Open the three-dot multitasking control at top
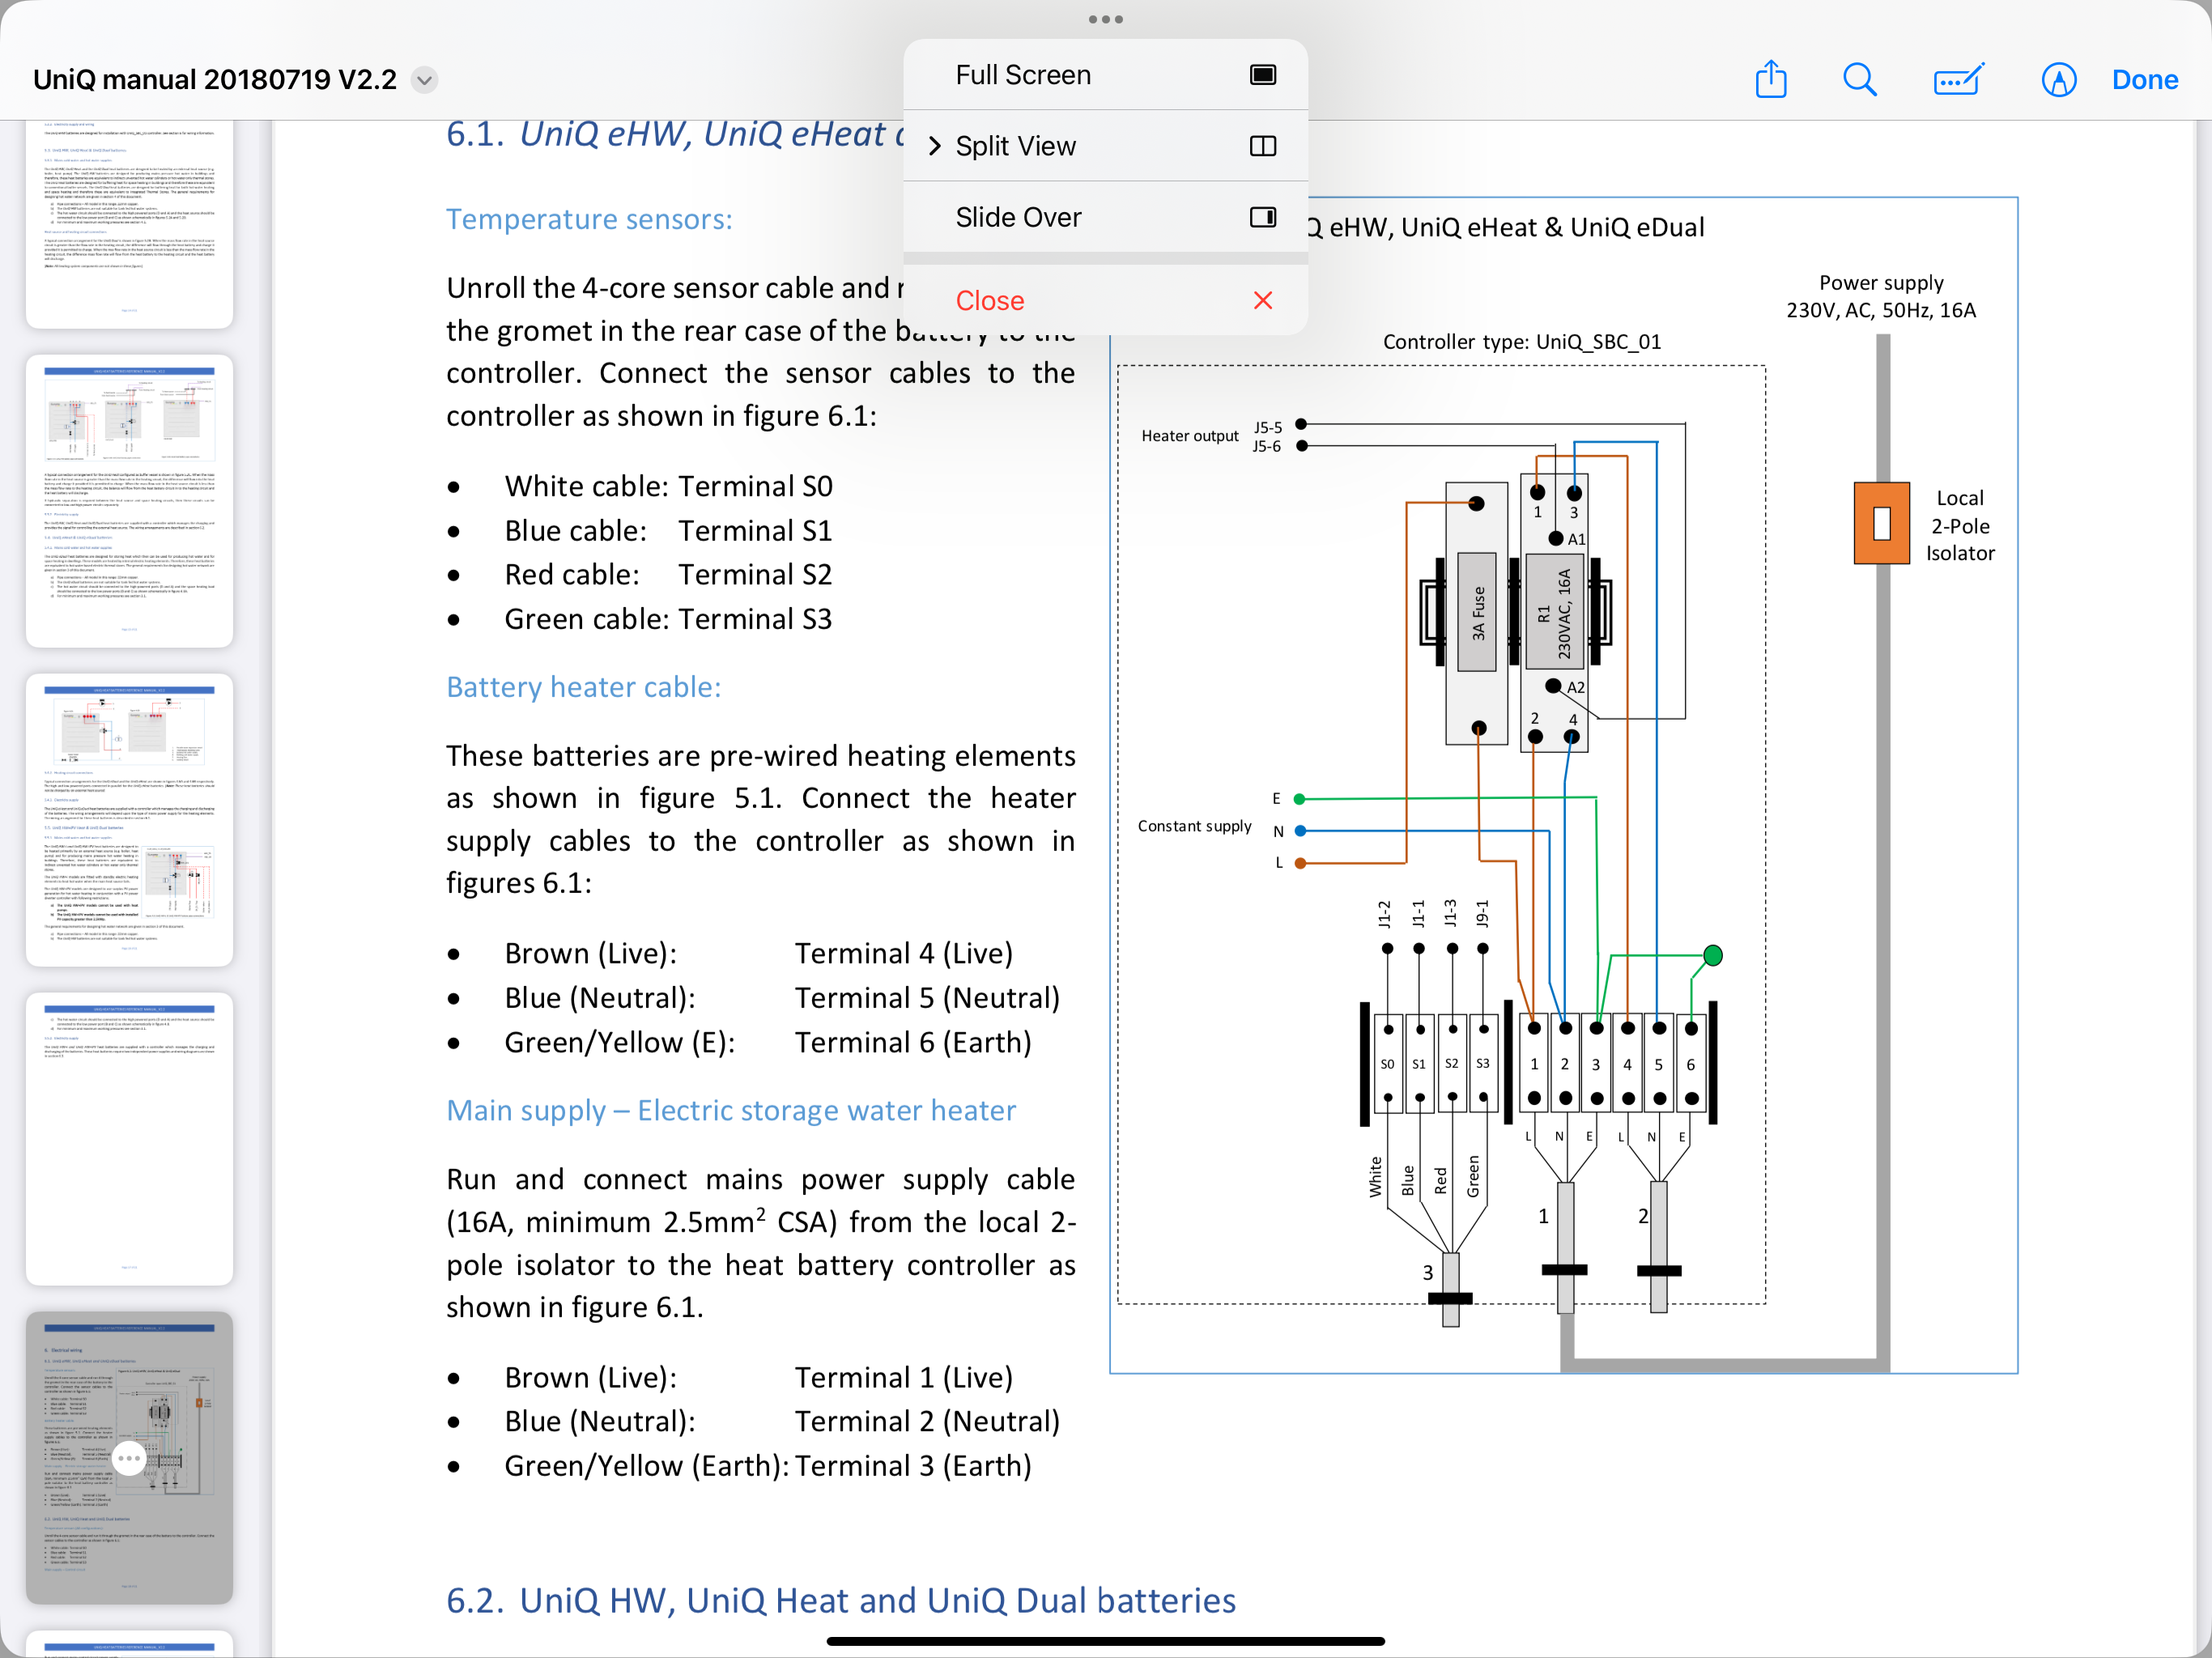This screenshot has width=2212, height=1658. pyautogui.click(x=1106, y=19)
